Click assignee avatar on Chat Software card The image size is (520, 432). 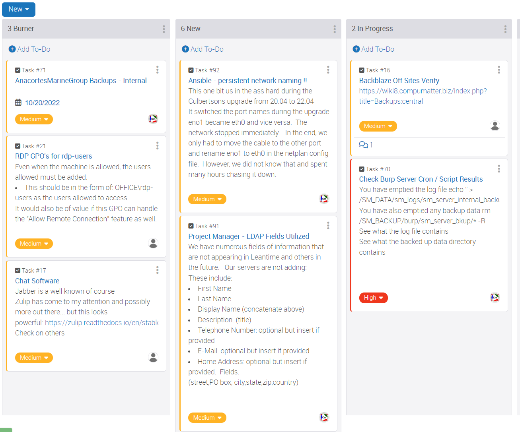[153, 357]
